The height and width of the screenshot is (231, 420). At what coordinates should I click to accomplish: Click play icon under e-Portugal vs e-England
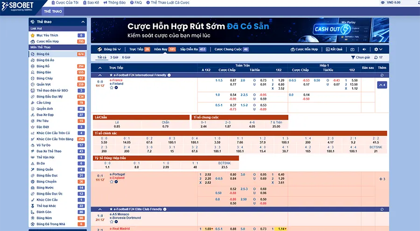(116, 182)
